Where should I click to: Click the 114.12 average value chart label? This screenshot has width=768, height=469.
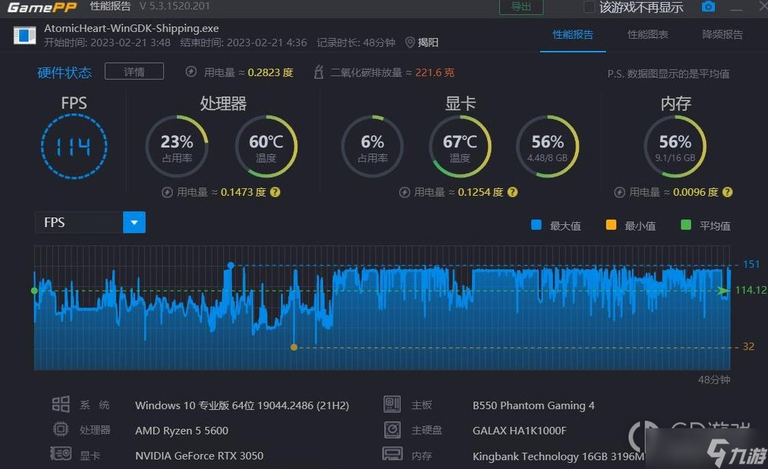[751, 290]
